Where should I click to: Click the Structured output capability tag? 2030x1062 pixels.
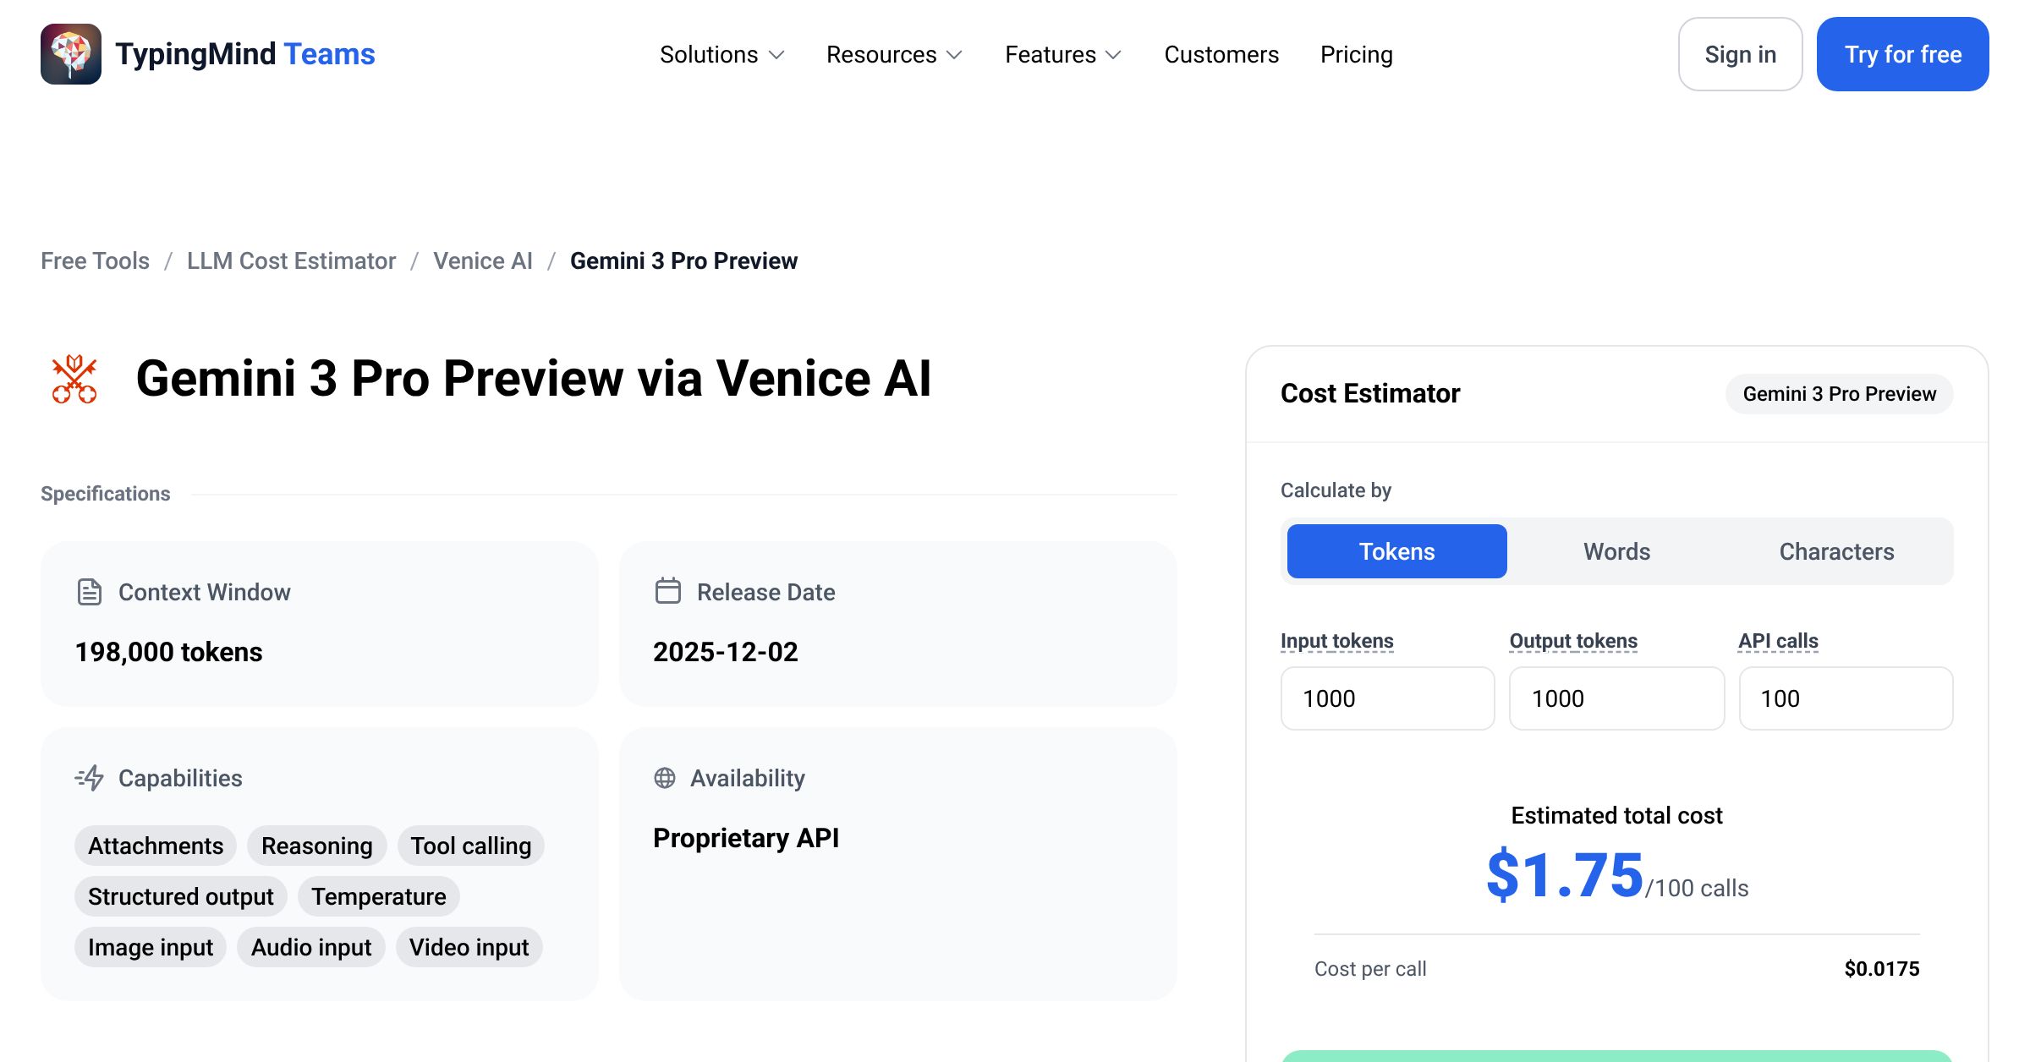tap(181, 896)
